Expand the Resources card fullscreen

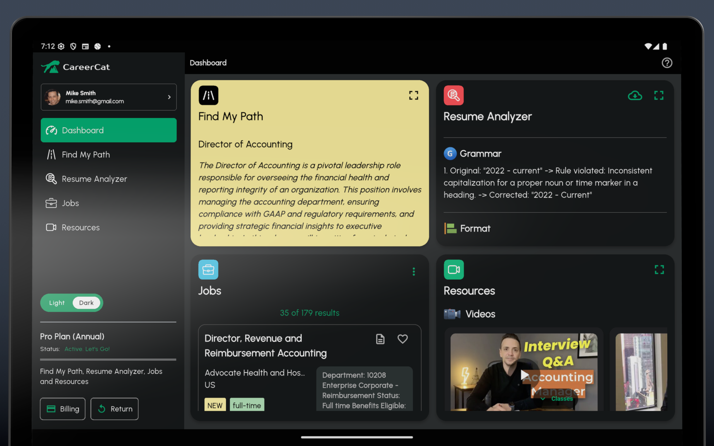pos(659,269)
